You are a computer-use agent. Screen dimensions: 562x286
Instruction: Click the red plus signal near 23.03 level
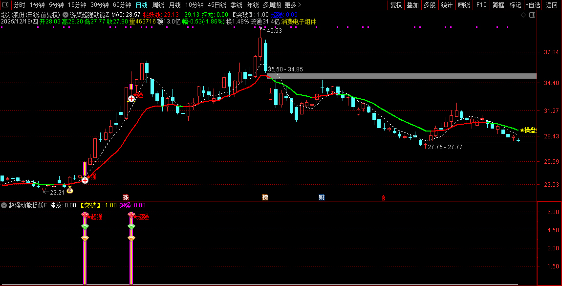coord(85,180)
